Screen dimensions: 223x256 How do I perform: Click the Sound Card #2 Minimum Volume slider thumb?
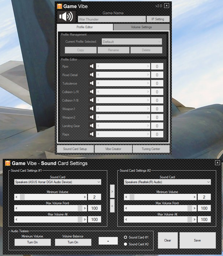(x=132, y=197)
